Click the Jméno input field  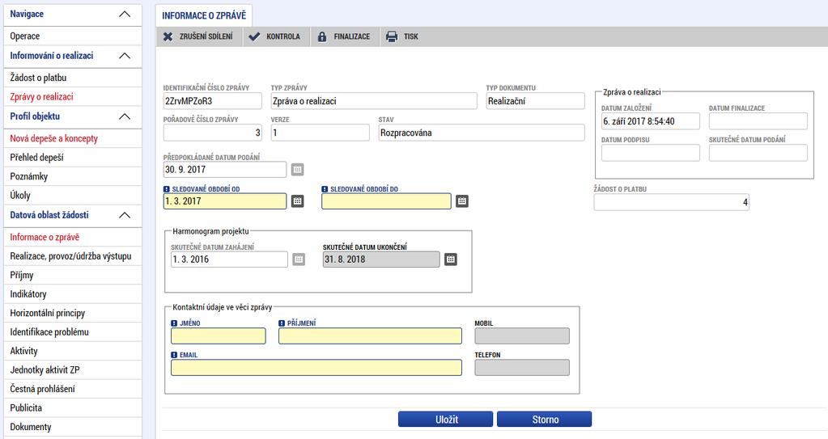(x=218, y=336)
